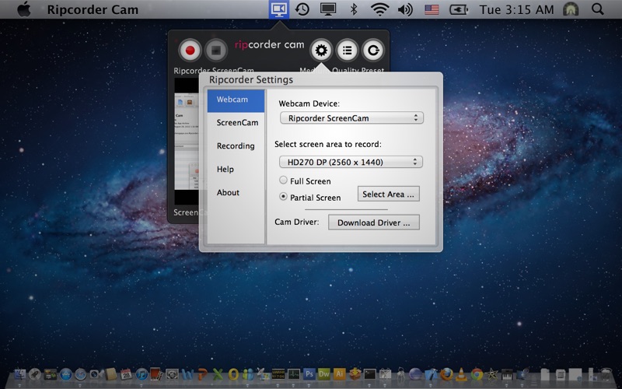The image size is (622, 389).
Task: Select the Full Screen radio option
Action: coord(284,180)
